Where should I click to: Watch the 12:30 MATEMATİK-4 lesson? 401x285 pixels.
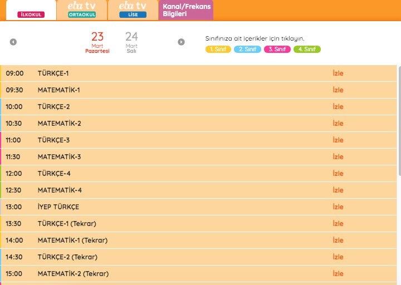tap(338, 190)
